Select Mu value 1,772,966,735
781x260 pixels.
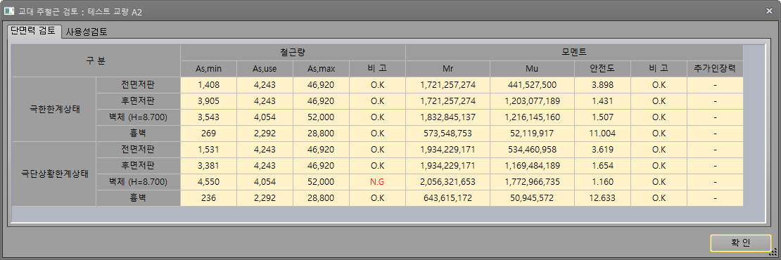click(532, 182)
